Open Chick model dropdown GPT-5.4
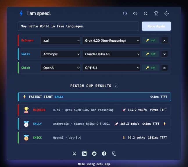This screenshot has height=167, width=188. tap(111, 68)
